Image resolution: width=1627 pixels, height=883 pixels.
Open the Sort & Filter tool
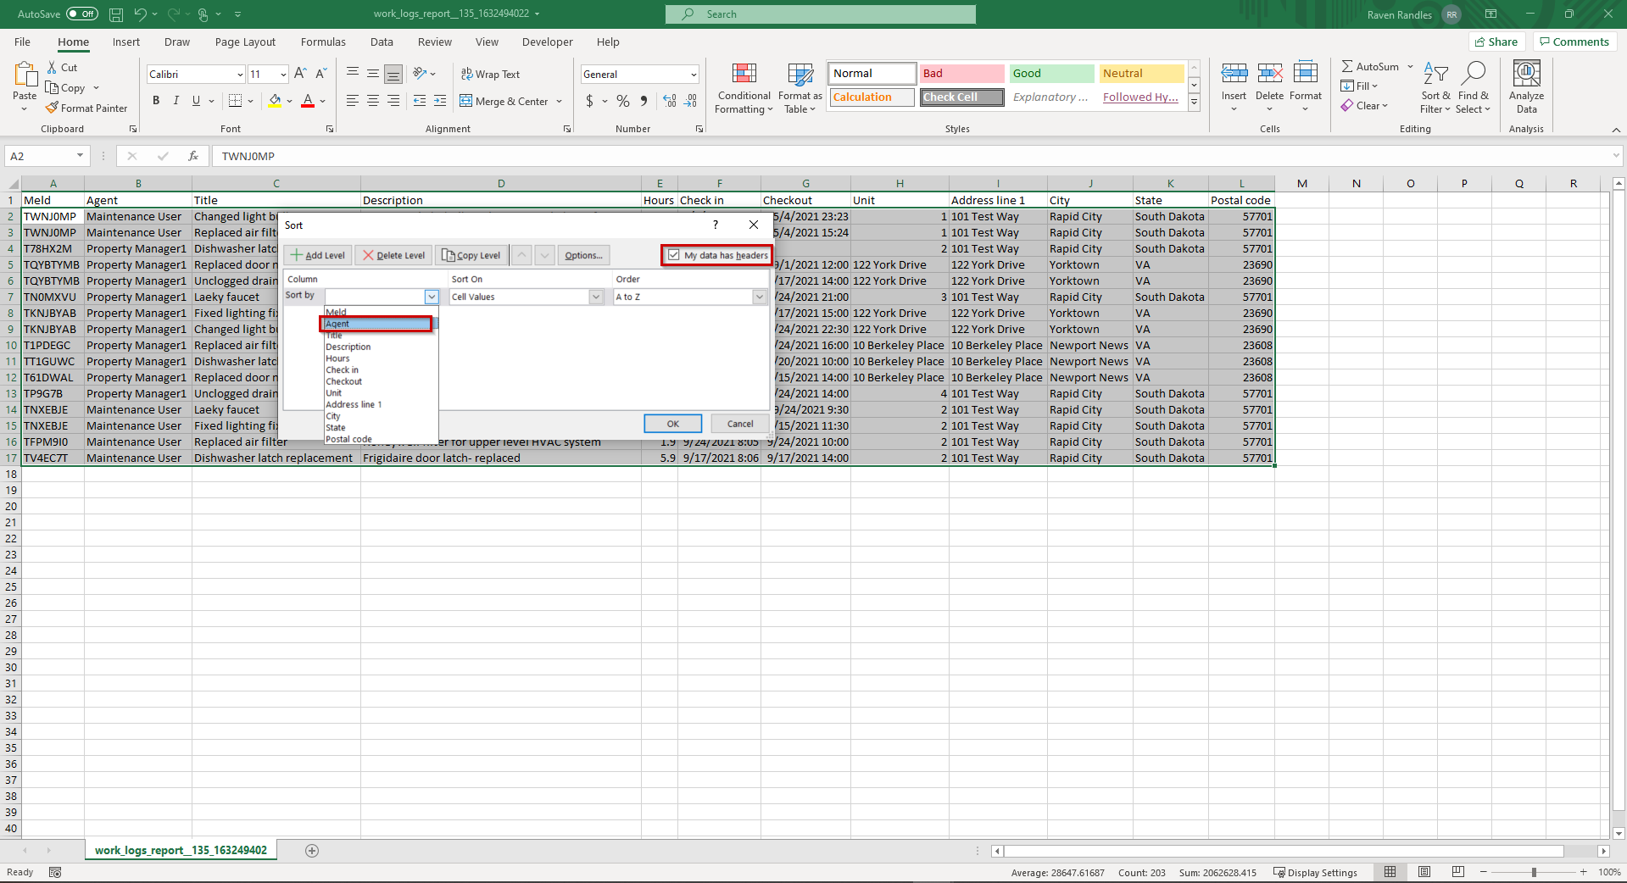tap(1435, 87)
